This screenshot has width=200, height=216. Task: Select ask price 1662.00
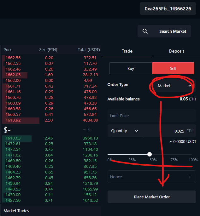click(13, 80)
